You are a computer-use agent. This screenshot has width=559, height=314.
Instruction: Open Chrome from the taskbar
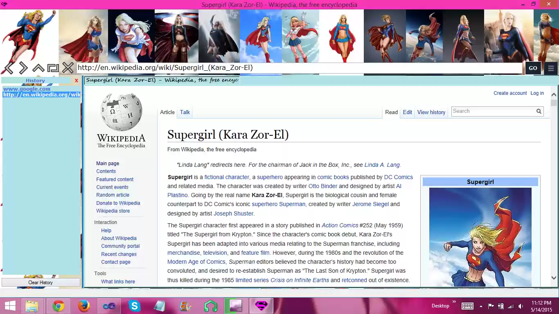[x=58, y=305]
